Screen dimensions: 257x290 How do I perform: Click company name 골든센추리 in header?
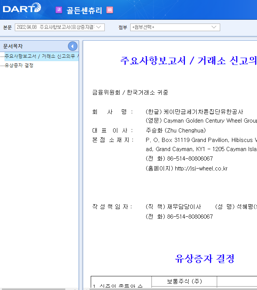(x=84, y=10)
